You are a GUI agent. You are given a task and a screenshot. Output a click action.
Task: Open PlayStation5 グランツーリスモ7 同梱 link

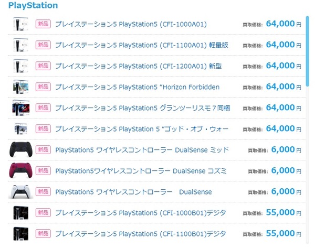143,108
